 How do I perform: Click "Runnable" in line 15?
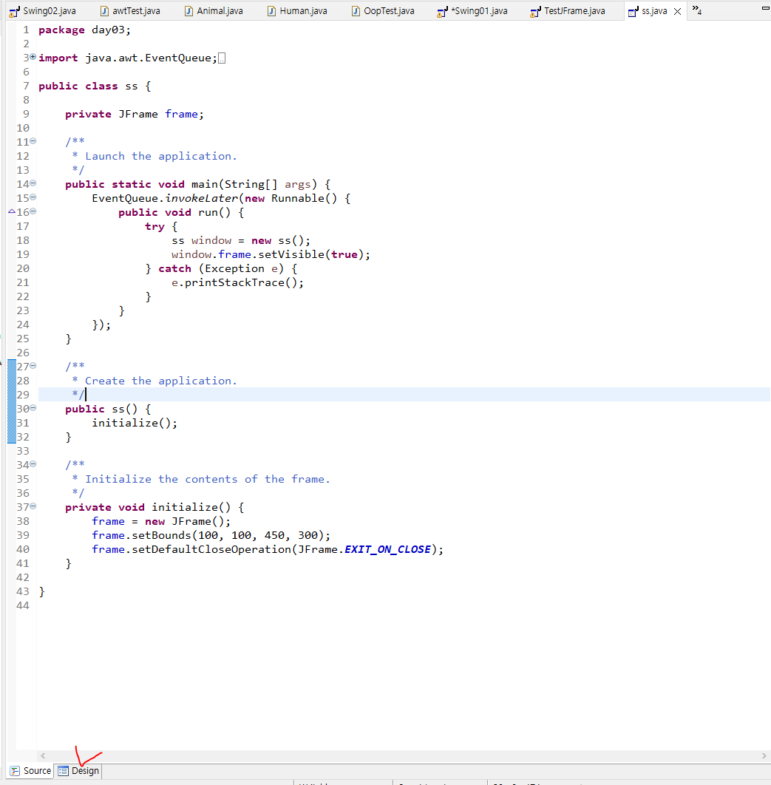click(298, 198)
